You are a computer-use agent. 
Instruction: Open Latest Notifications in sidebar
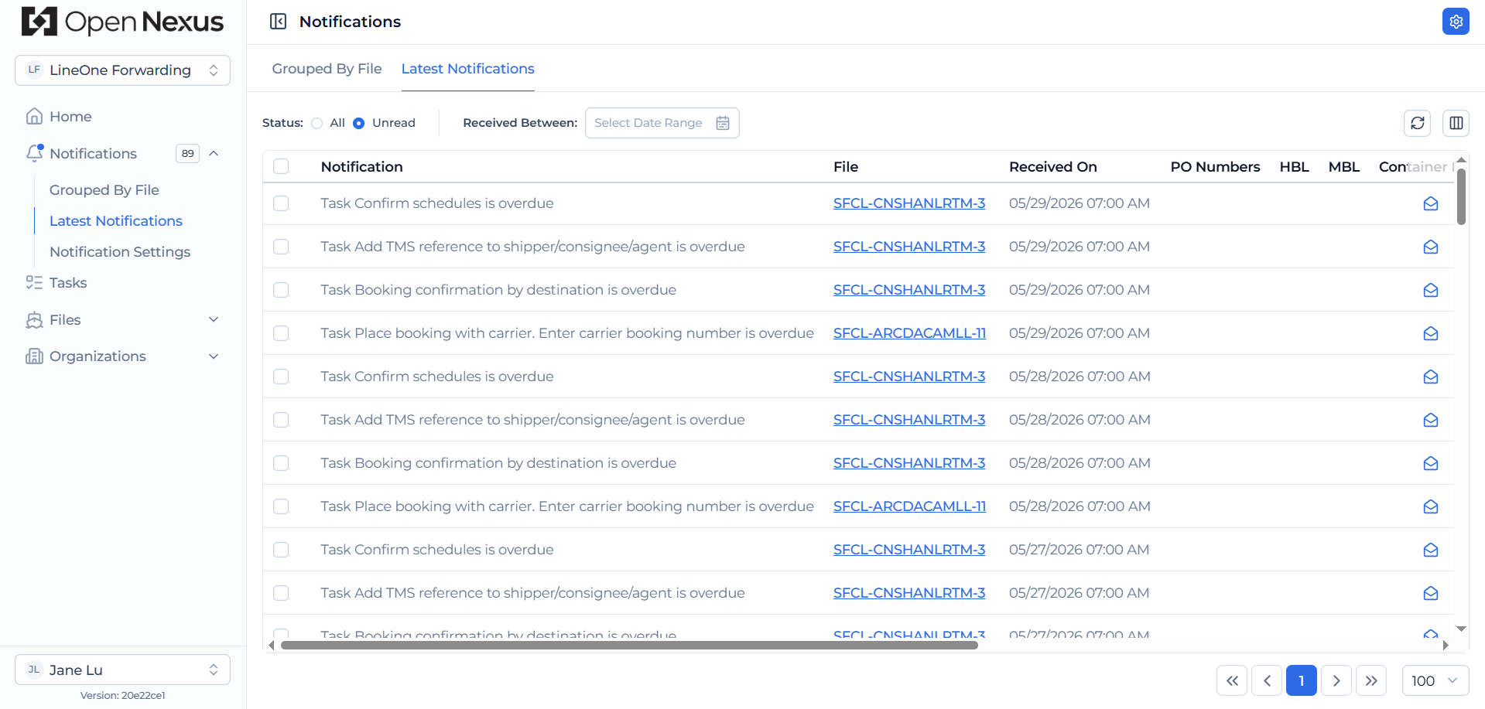[116, 221]
